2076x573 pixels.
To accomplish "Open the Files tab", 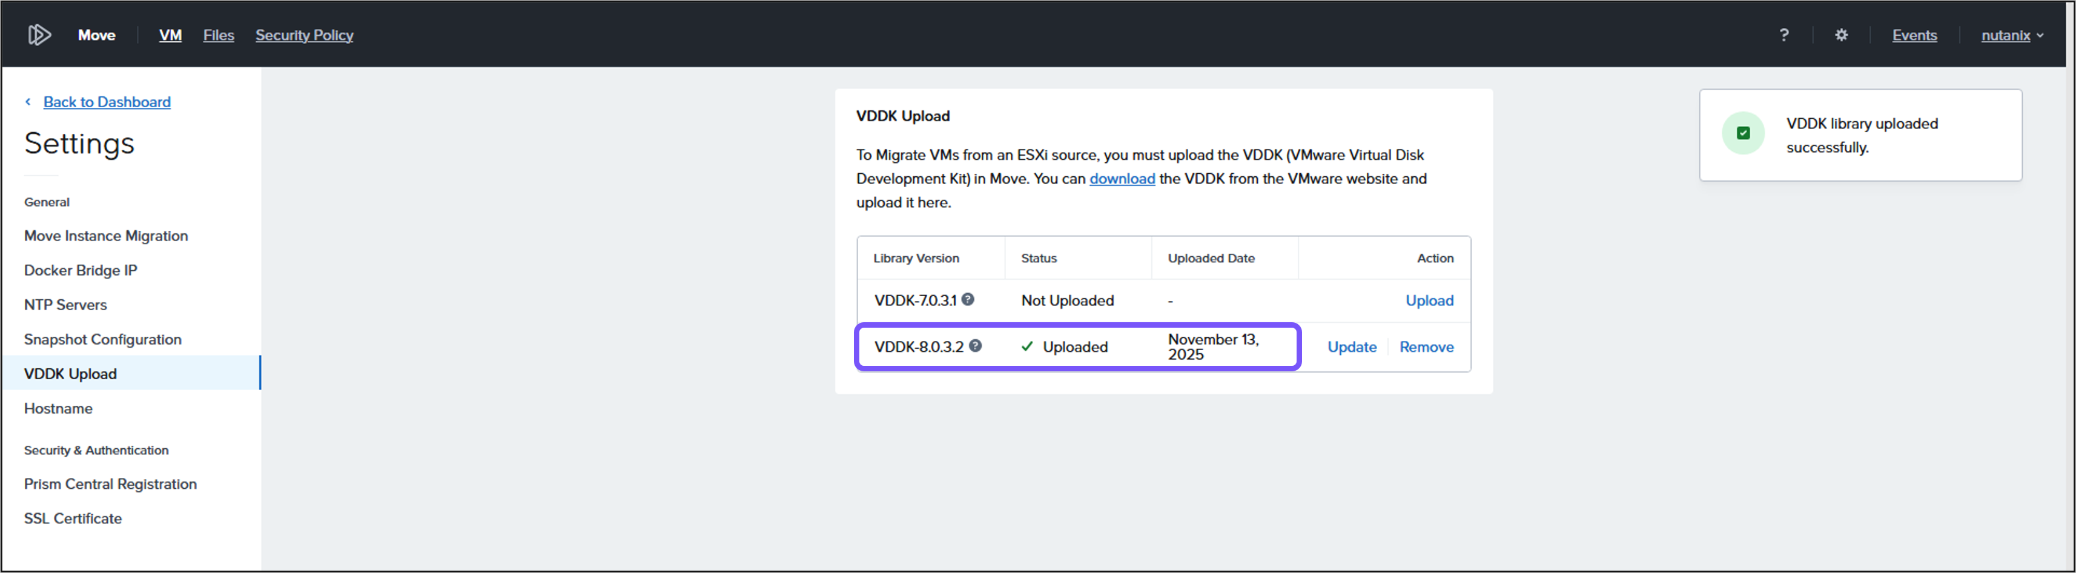I will coord(217,35).
